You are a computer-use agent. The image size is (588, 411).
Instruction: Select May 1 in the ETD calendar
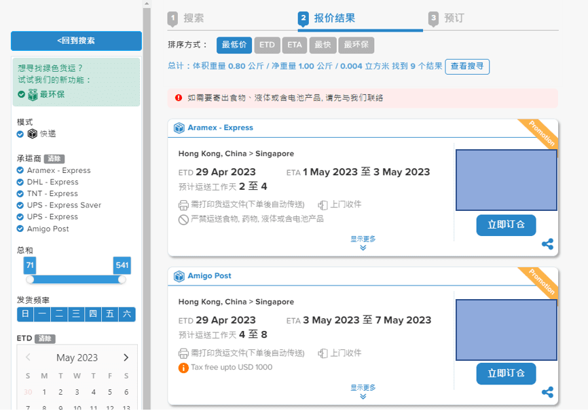coord(44,392)
